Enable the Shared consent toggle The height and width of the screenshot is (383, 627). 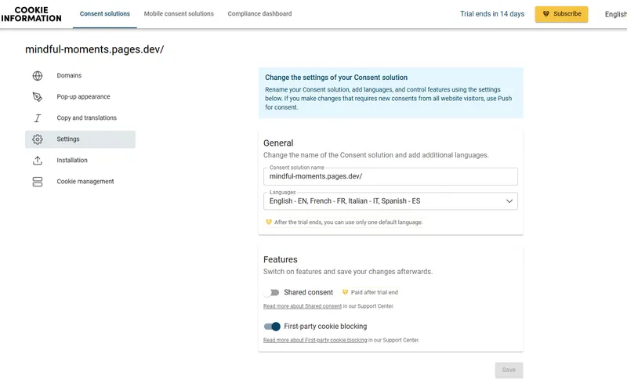point(271,293)
